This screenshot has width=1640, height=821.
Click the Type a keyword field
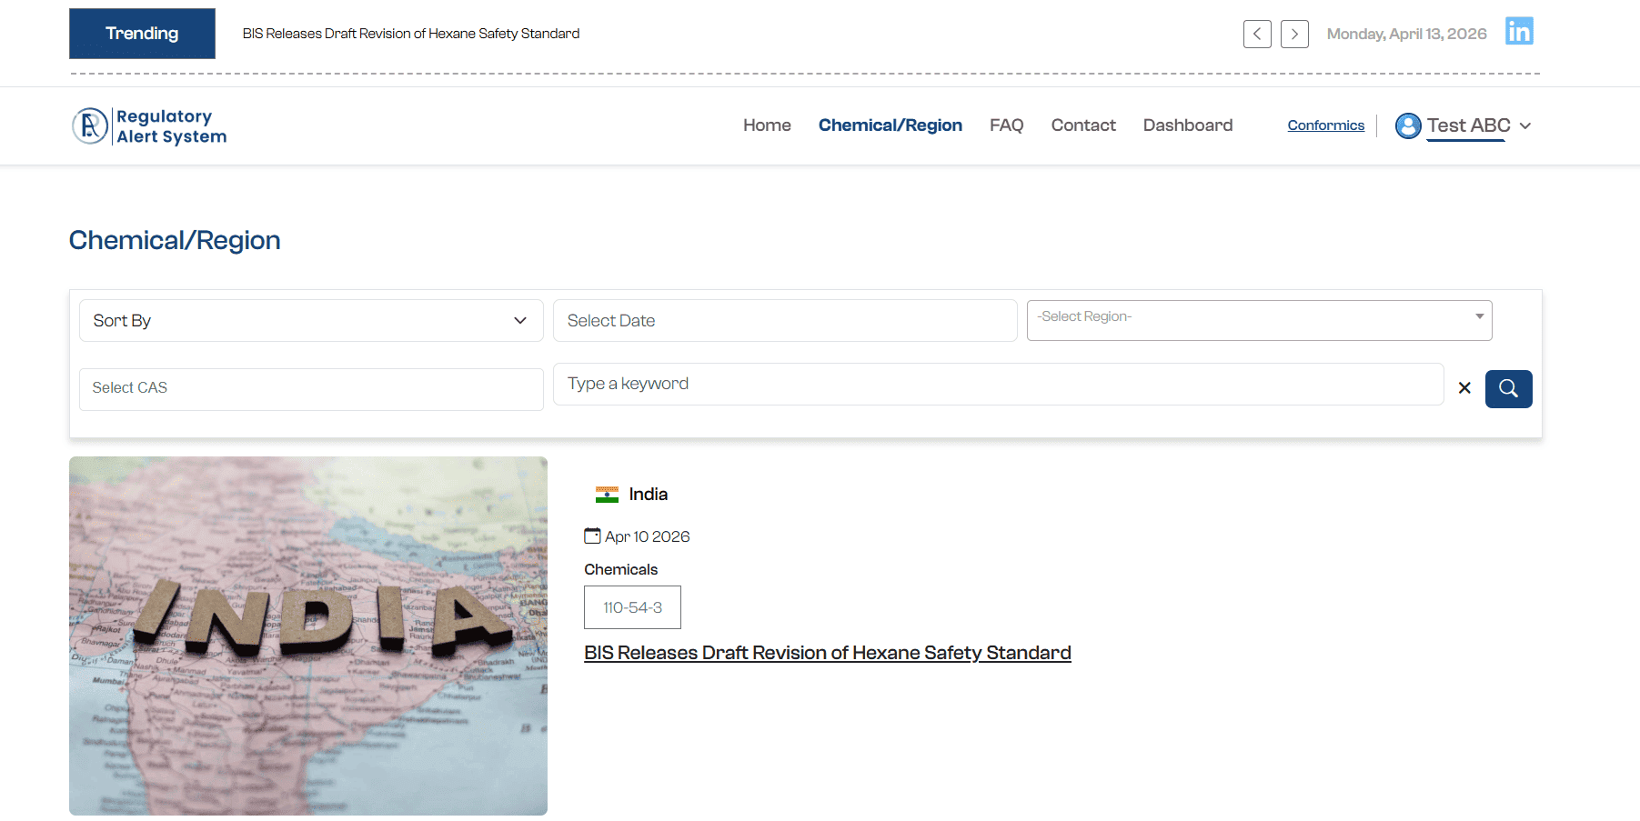click(998, 384)
